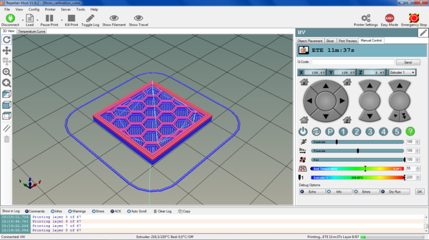Toggle the Auto Scroll log option

pyautogui.click(x=137, y=211)
